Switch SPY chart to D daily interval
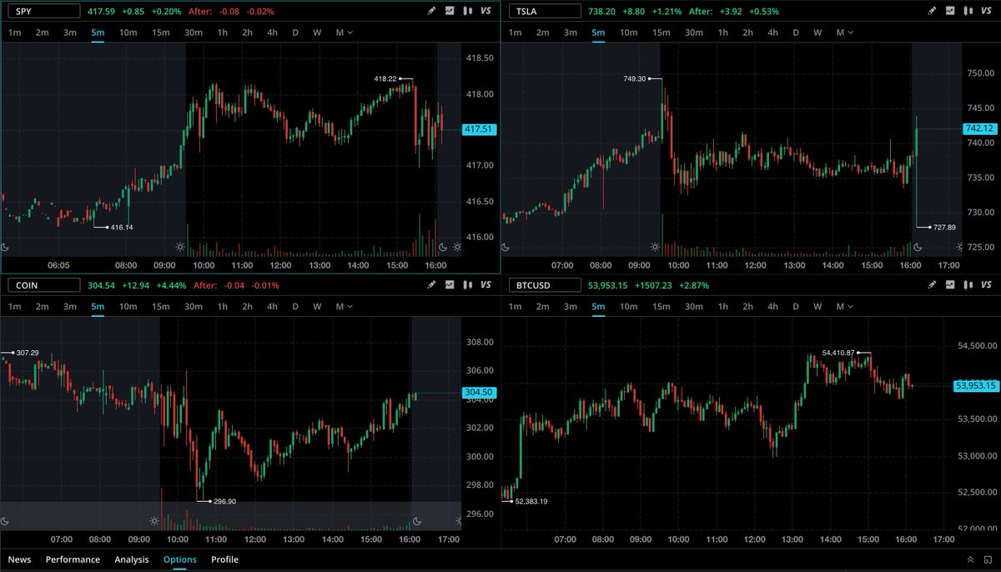 pyautogui.click(x=294, y=33)
